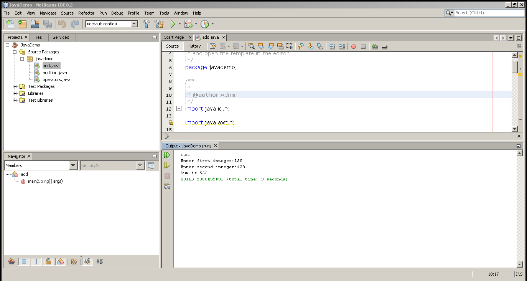Click the Find Next Occurrence icon
The width and height of the screenshot is (527, 281).
(x=271, y=46)
